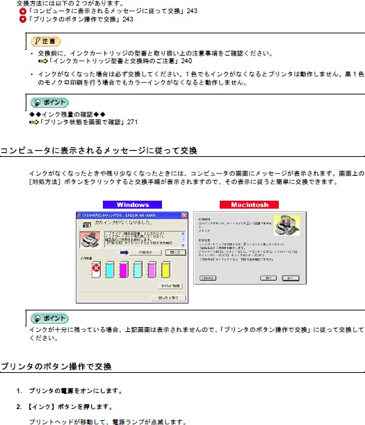Image resolution: width=365 pixels, height=425 pixels.
Task: Close the EPSON printer window dialog
Action: coord(184,215)
